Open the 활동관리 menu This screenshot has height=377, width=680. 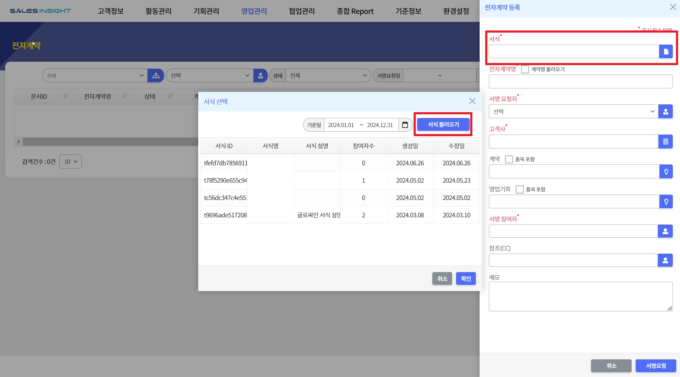pos(158,11)
